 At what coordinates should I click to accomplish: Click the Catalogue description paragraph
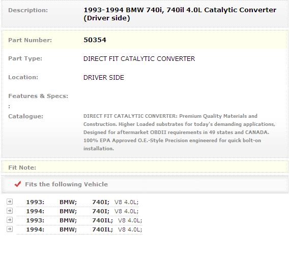coord(179,132)
